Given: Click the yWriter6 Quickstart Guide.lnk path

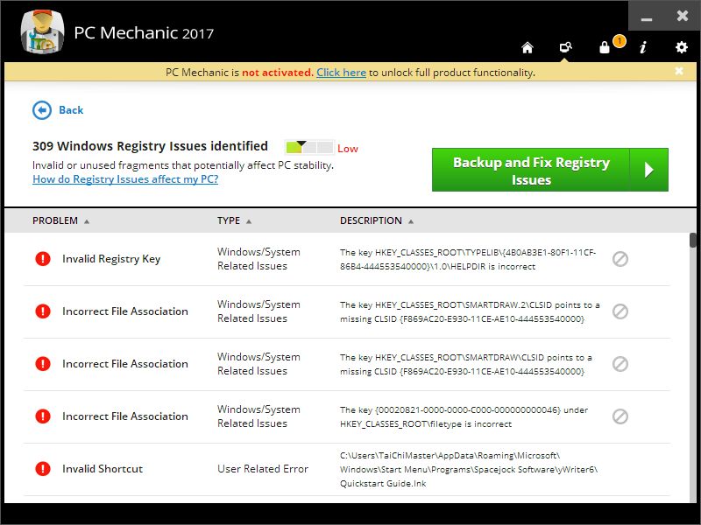Looking at the screenshot, I should click(469, 469).
